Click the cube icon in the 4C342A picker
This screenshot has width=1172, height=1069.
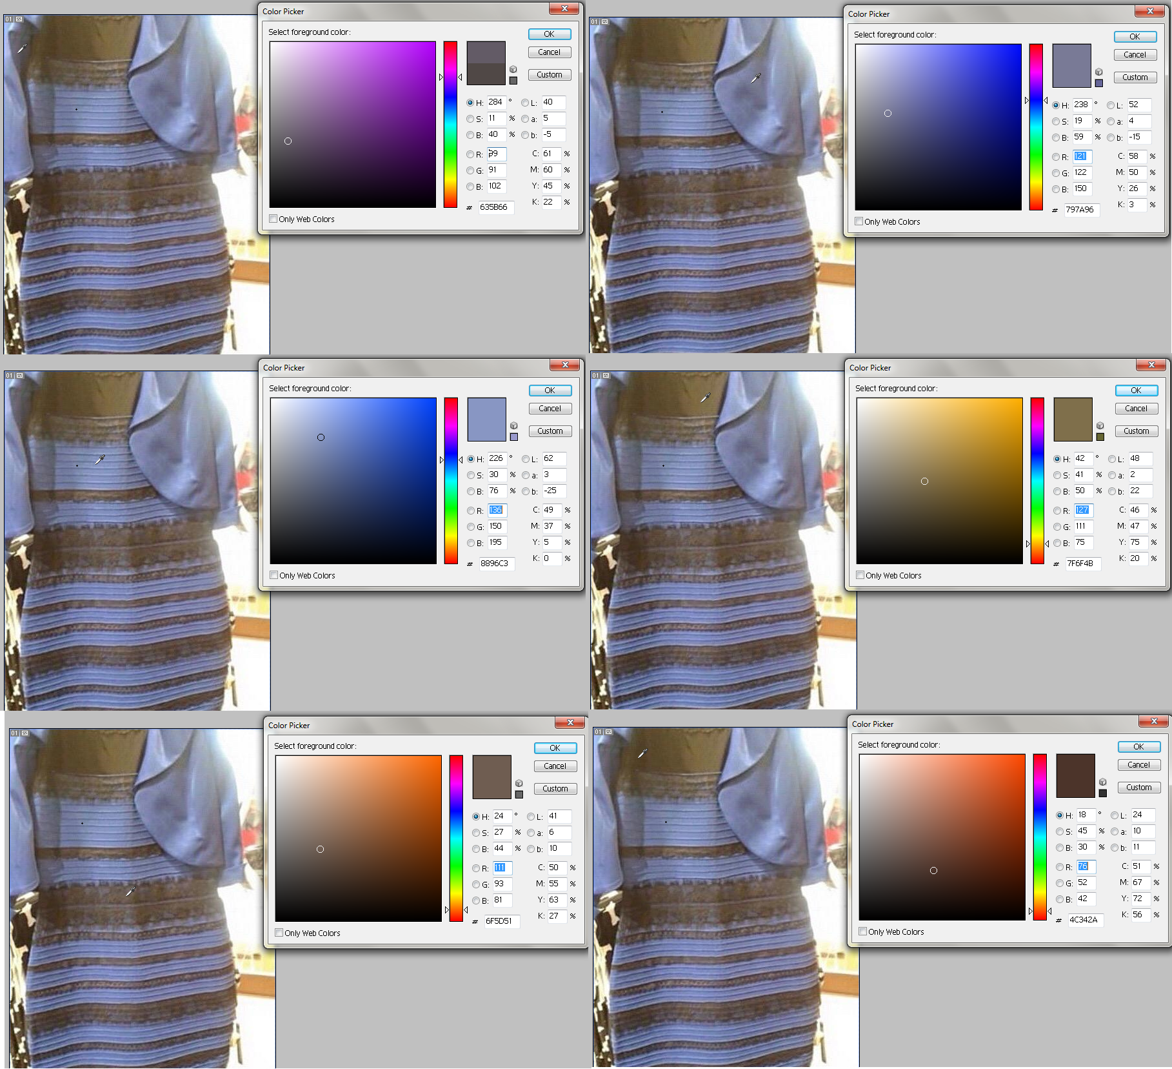1103,782
